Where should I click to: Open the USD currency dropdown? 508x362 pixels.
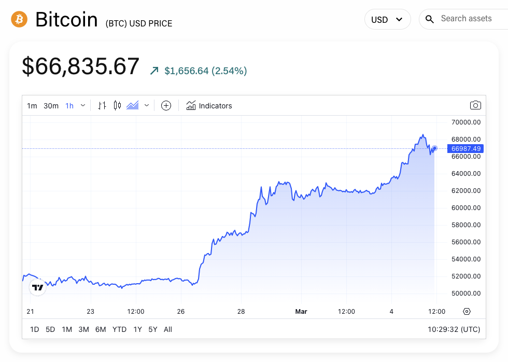tap(387, 19)
